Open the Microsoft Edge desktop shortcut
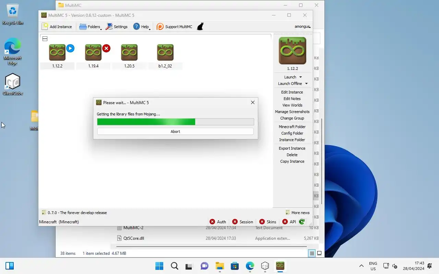 coord(13,51)
